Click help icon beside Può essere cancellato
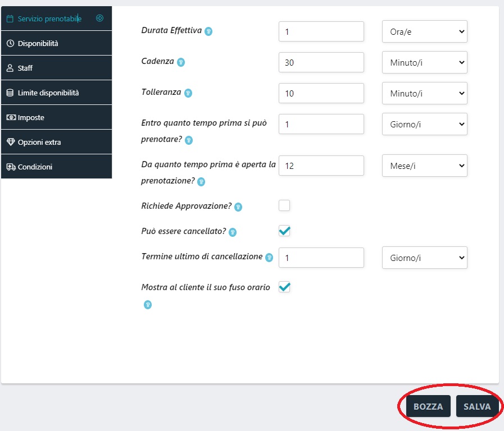 [233, 232]
